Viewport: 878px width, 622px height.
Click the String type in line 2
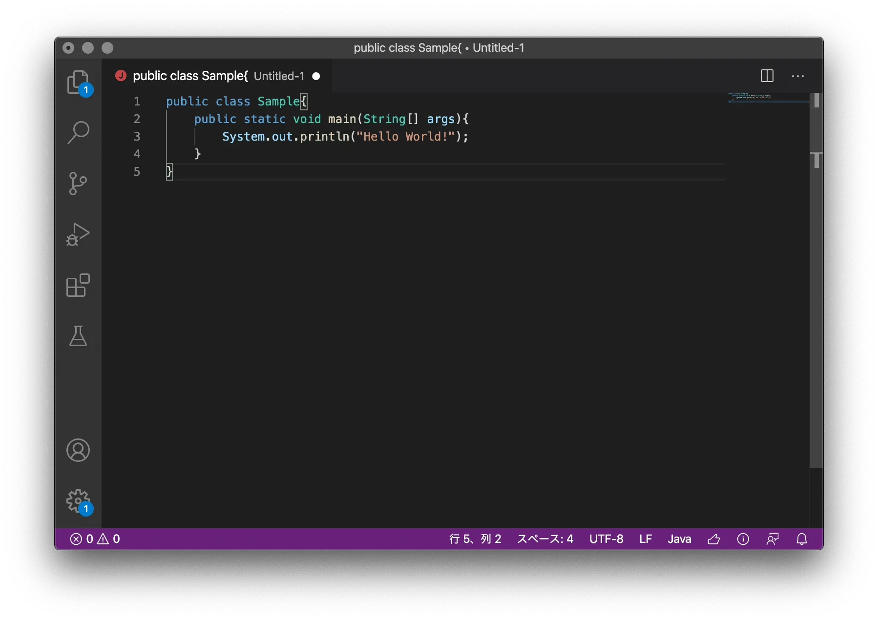[x=384, y=119]
